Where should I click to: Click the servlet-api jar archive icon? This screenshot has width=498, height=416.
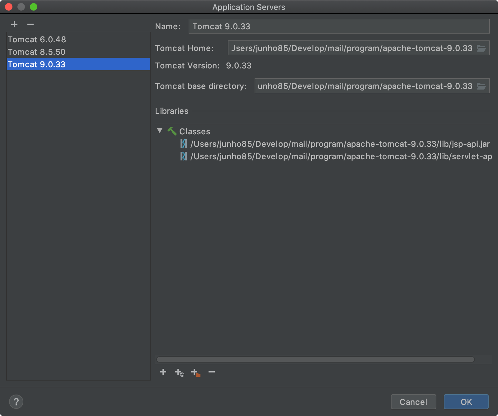click(x=184, y=156)
